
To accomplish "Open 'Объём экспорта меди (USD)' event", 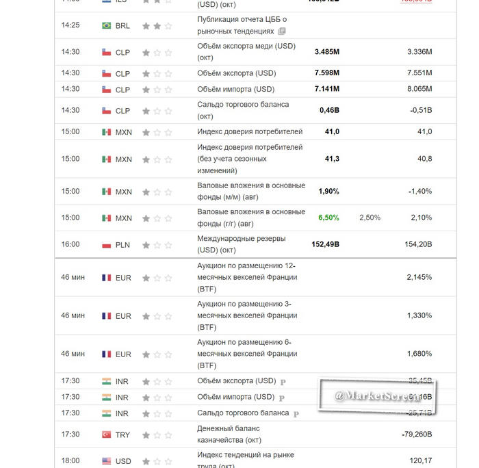I will [x=246, y=46].
